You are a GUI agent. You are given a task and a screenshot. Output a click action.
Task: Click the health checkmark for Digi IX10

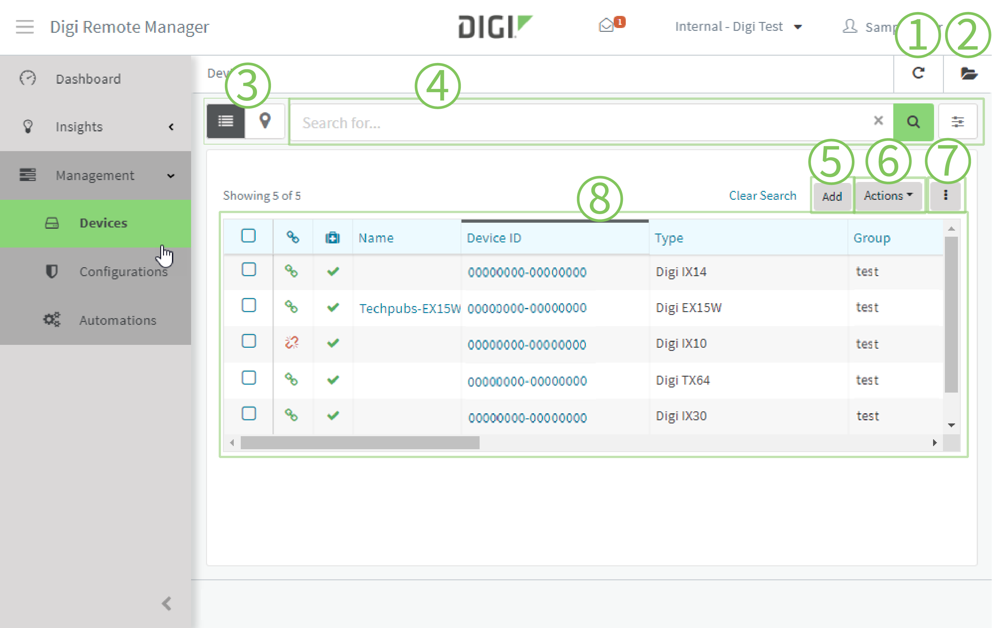(x=333, y=343)
